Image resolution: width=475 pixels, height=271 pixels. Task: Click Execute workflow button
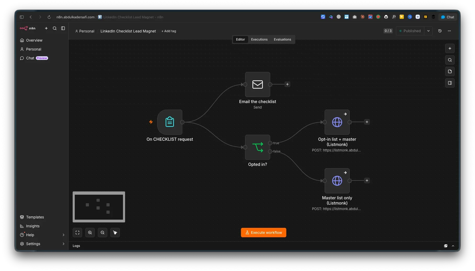tap(263, 233)
